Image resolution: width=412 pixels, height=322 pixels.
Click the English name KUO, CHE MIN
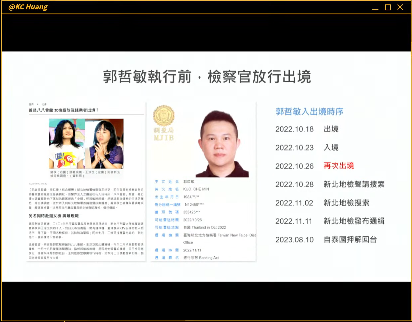pyautogui.click(x=196, y=189)
